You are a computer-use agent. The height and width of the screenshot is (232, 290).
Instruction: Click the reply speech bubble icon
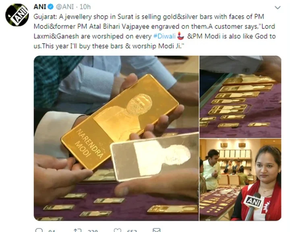click(x=39, y=230)
